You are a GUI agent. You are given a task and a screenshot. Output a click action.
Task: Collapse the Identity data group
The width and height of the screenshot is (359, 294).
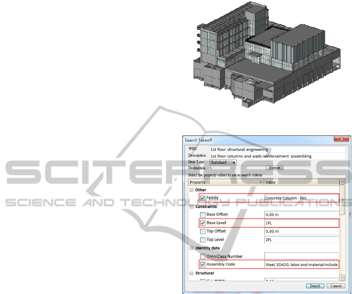pos(192,248)
